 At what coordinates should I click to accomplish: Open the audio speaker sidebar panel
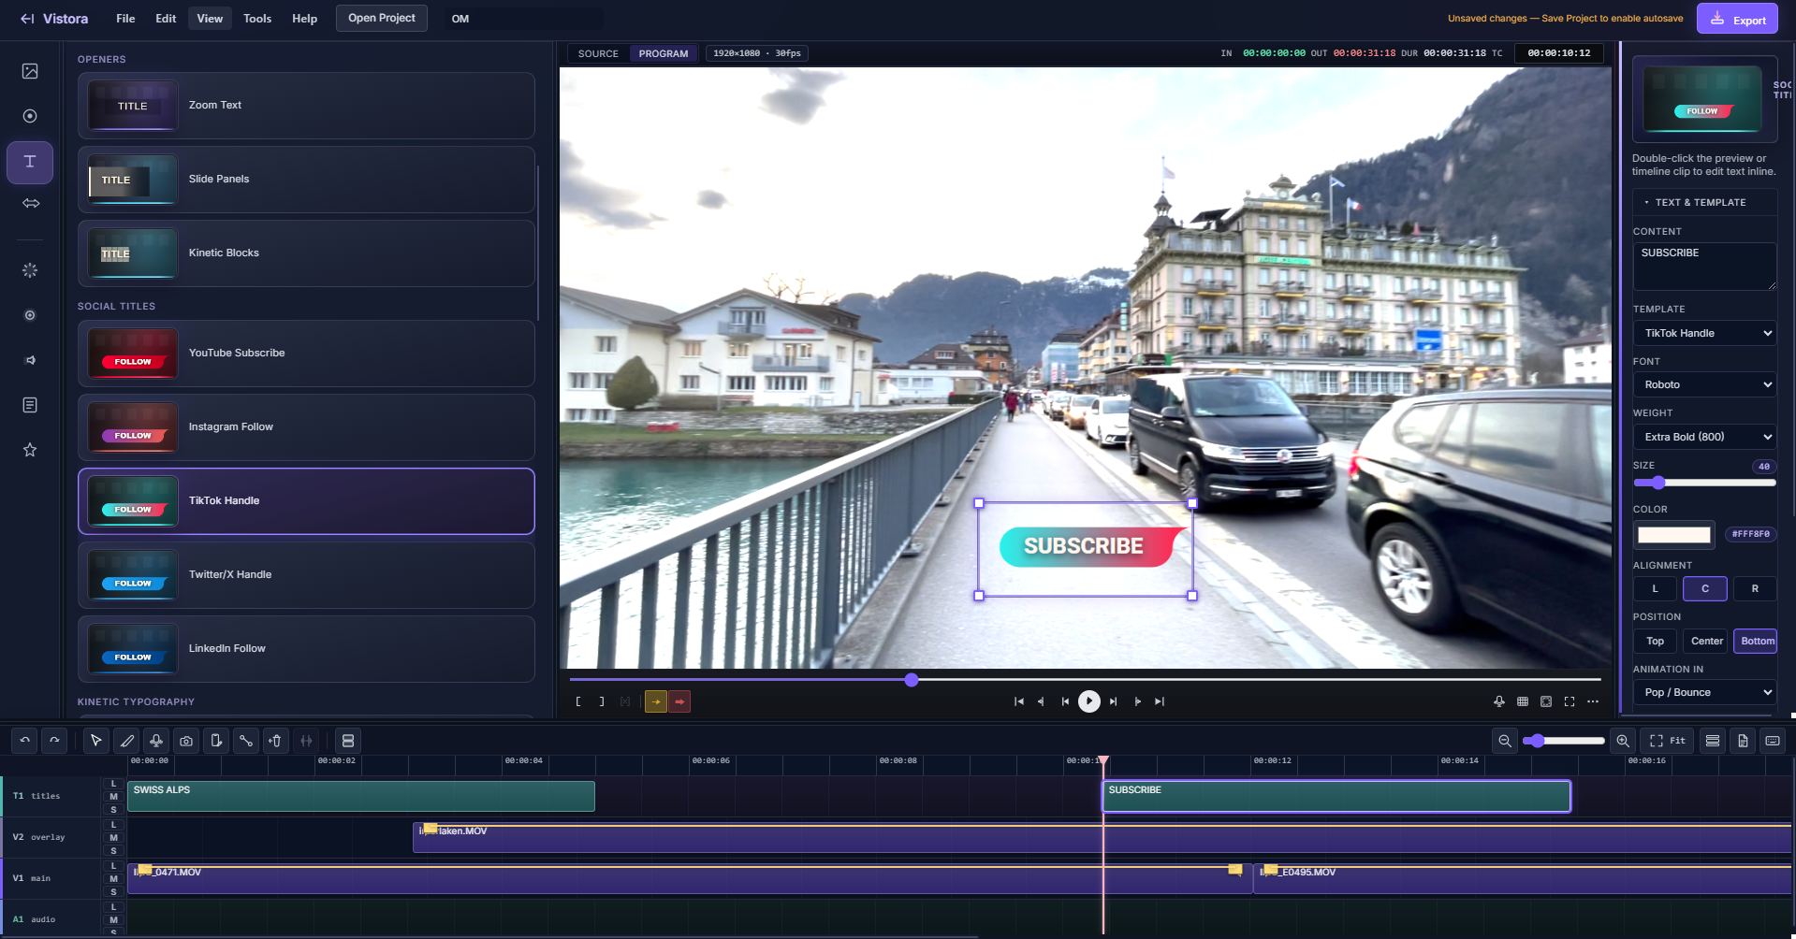[30, 360]
